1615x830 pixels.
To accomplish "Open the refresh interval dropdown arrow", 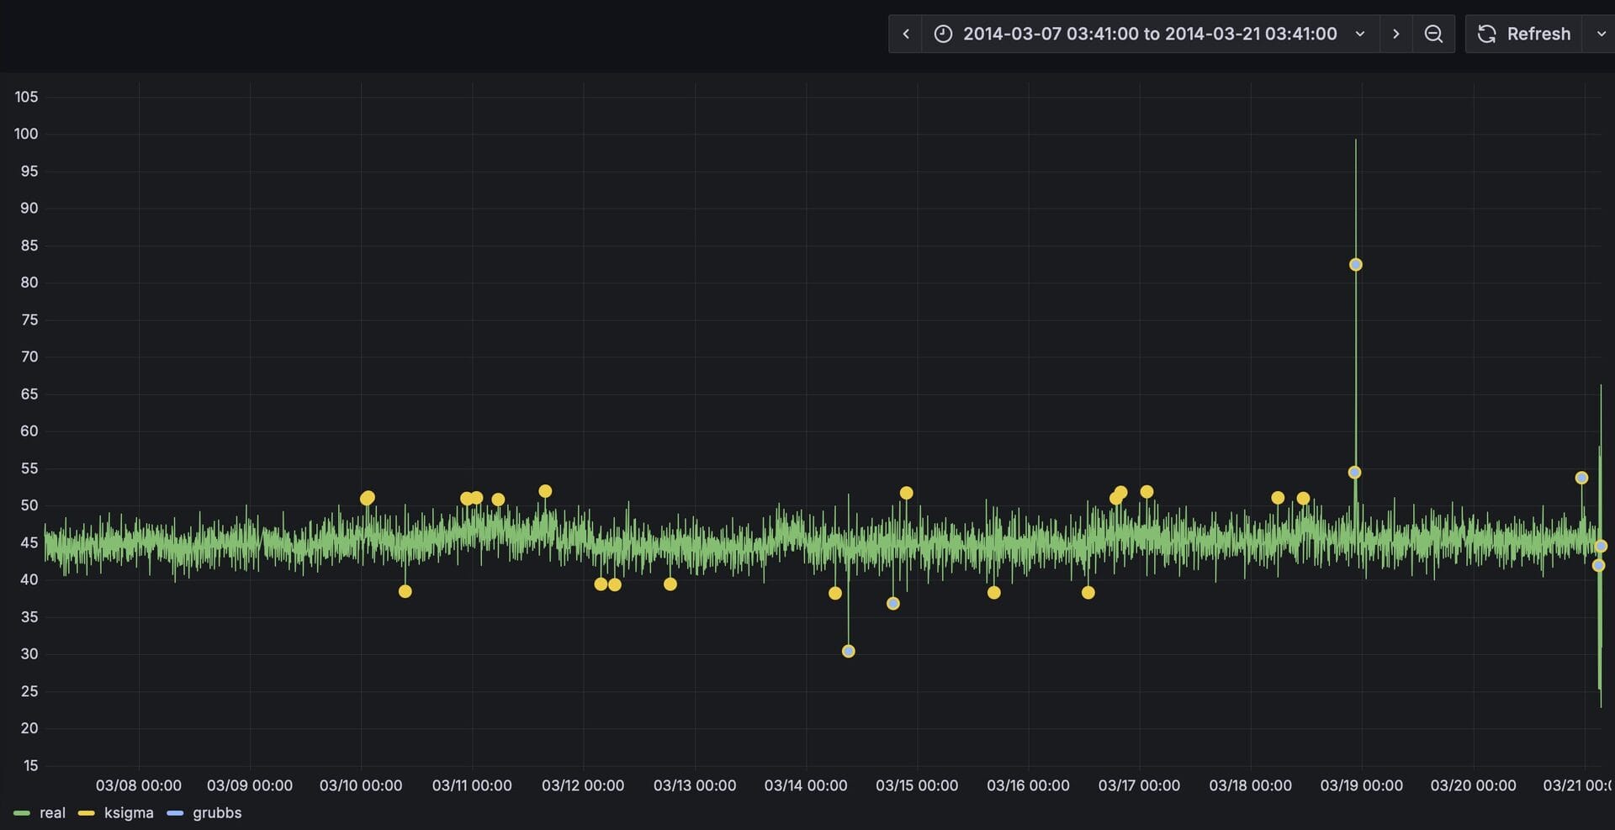I will (1601, 34).
